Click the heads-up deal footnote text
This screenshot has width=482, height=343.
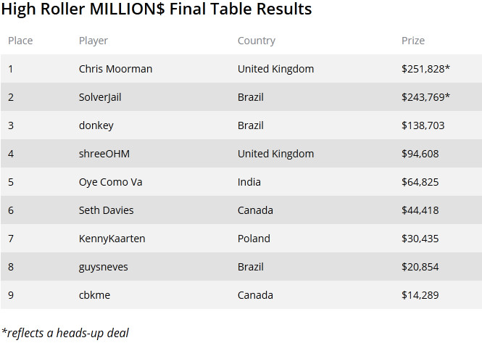65,333
